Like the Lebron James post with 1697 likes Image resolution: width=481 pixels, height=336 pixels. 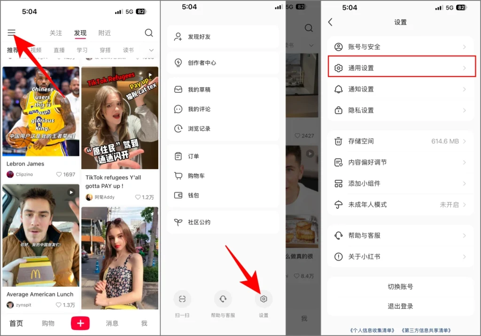pyautogui.click(x=59, y=174)
